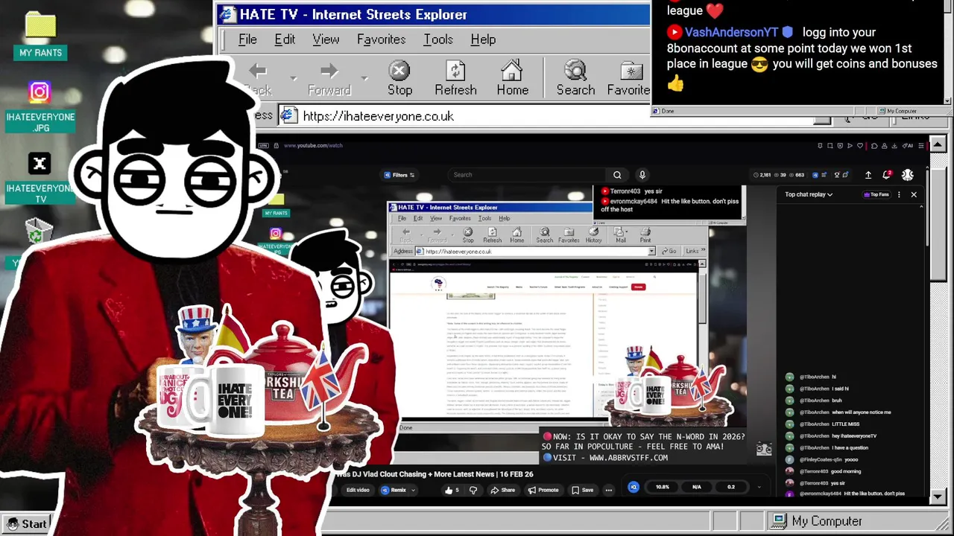
Task: Click Stop in the large HATE TV toolbar
Action: tap(399, 78)
